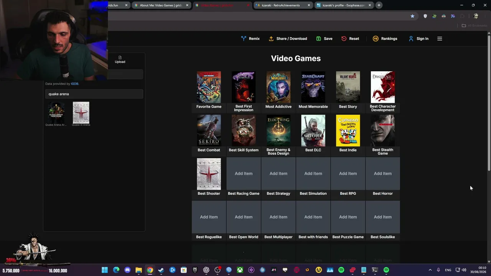
Task: Open the Xbox app from the taskbar
Action: coord(240,270)
